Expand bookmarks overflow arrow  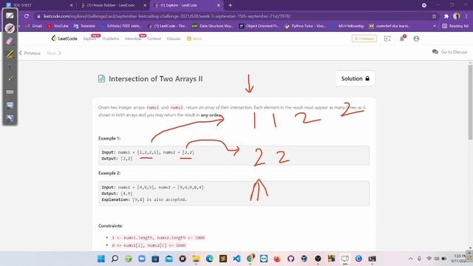pos(435,27)
